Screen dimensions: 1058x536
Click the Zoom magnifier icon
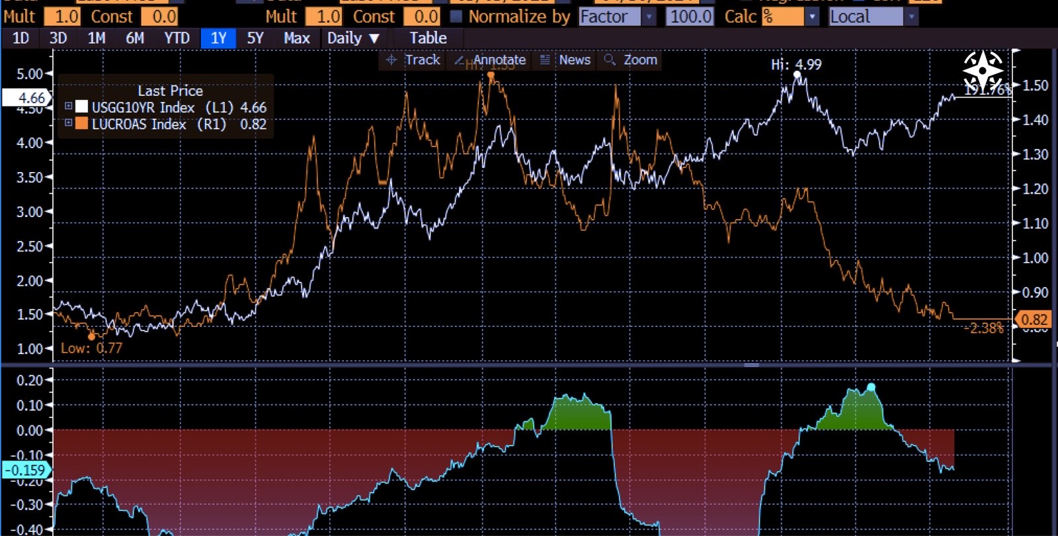[x=610, y=60]
